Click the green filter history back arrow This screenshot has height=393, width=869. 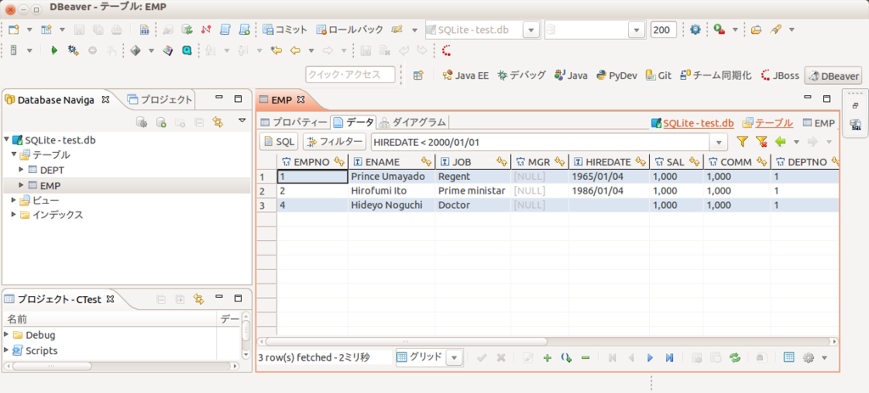point(781,142)
